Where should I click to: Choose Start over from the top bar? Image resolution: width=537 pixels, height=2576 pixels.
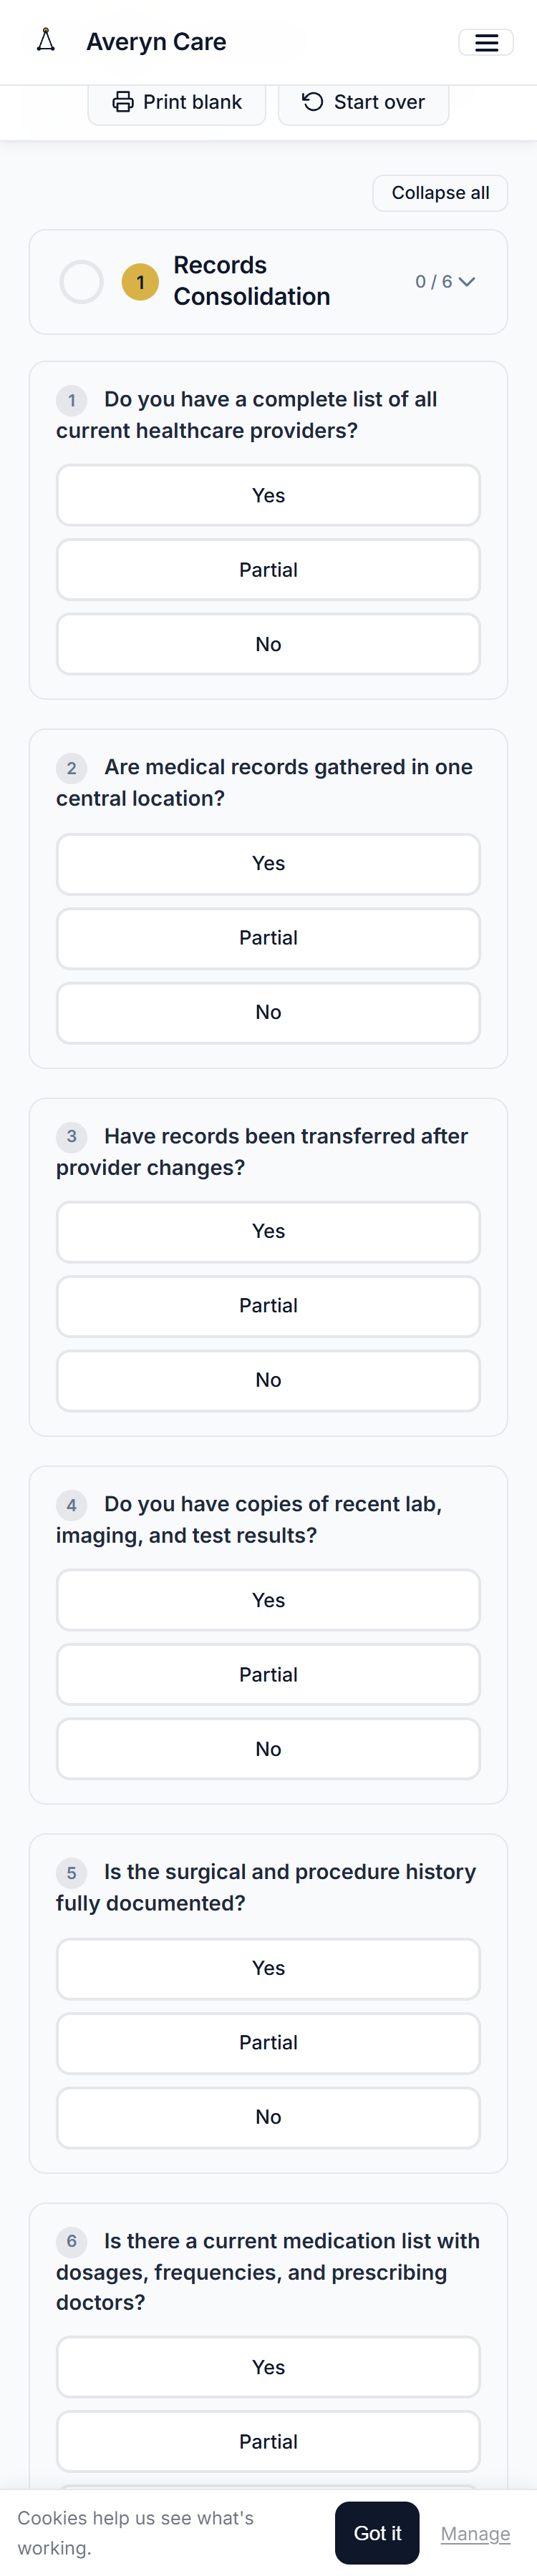(364, 101)
